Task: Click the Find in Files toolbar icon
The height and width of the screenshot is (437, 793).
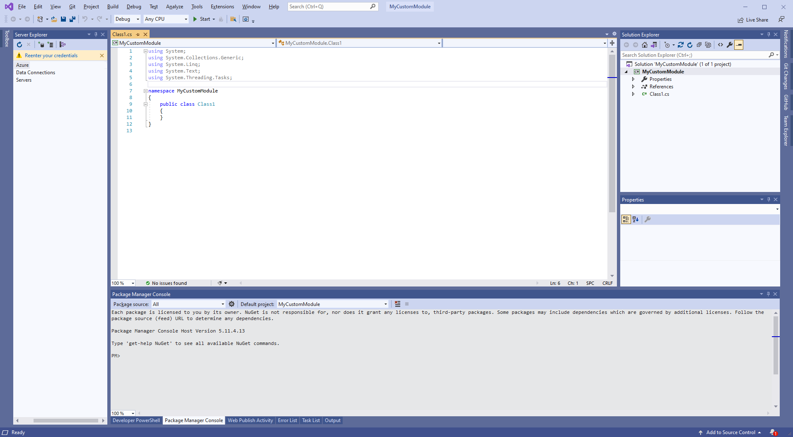Action: (x=233, y=19)
